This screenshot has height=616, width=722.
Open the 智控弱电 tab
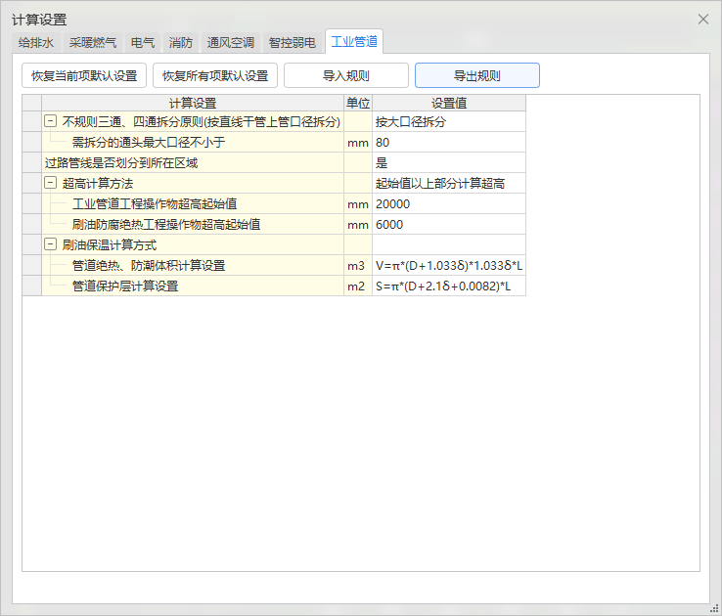[292, 43]
